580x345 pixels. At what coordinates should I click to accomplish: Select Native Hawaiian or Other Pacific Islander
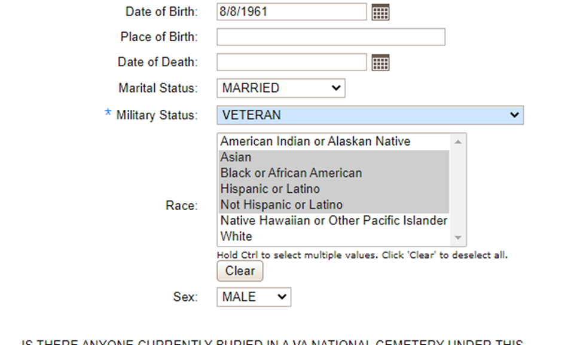click(x=334, y=221)
